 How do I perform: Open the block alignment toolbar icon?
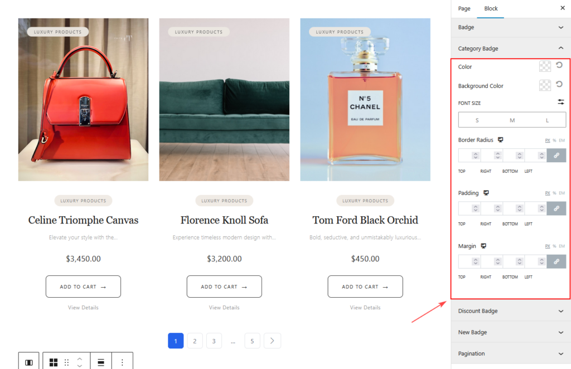[101, 362]
